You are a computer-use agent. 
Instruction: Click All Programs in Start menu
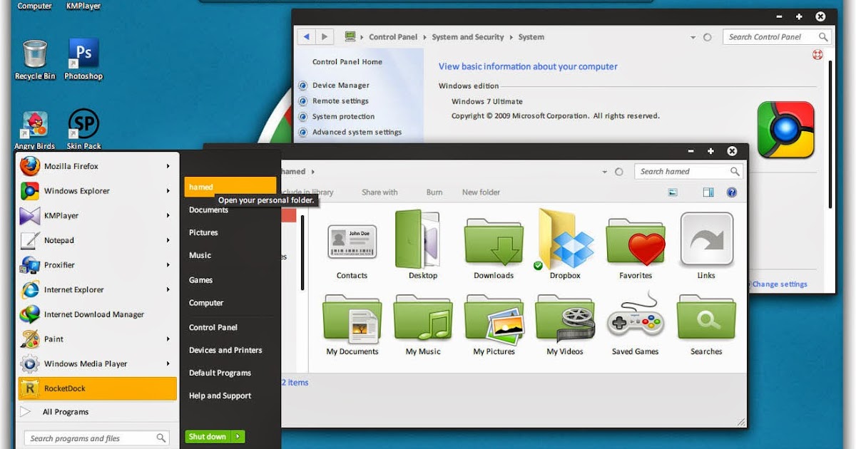pos(66,412)
